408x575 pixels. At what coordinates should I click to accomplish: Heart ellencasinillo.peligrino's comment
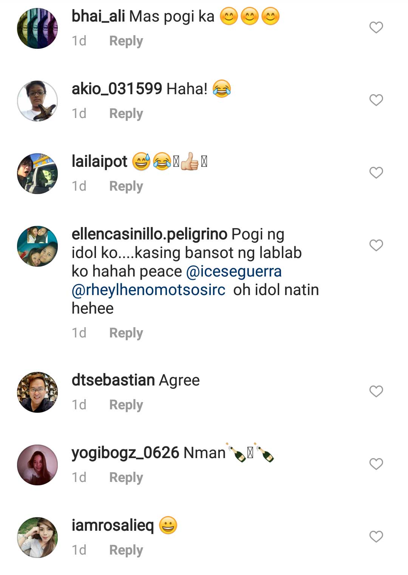point(376,246)
